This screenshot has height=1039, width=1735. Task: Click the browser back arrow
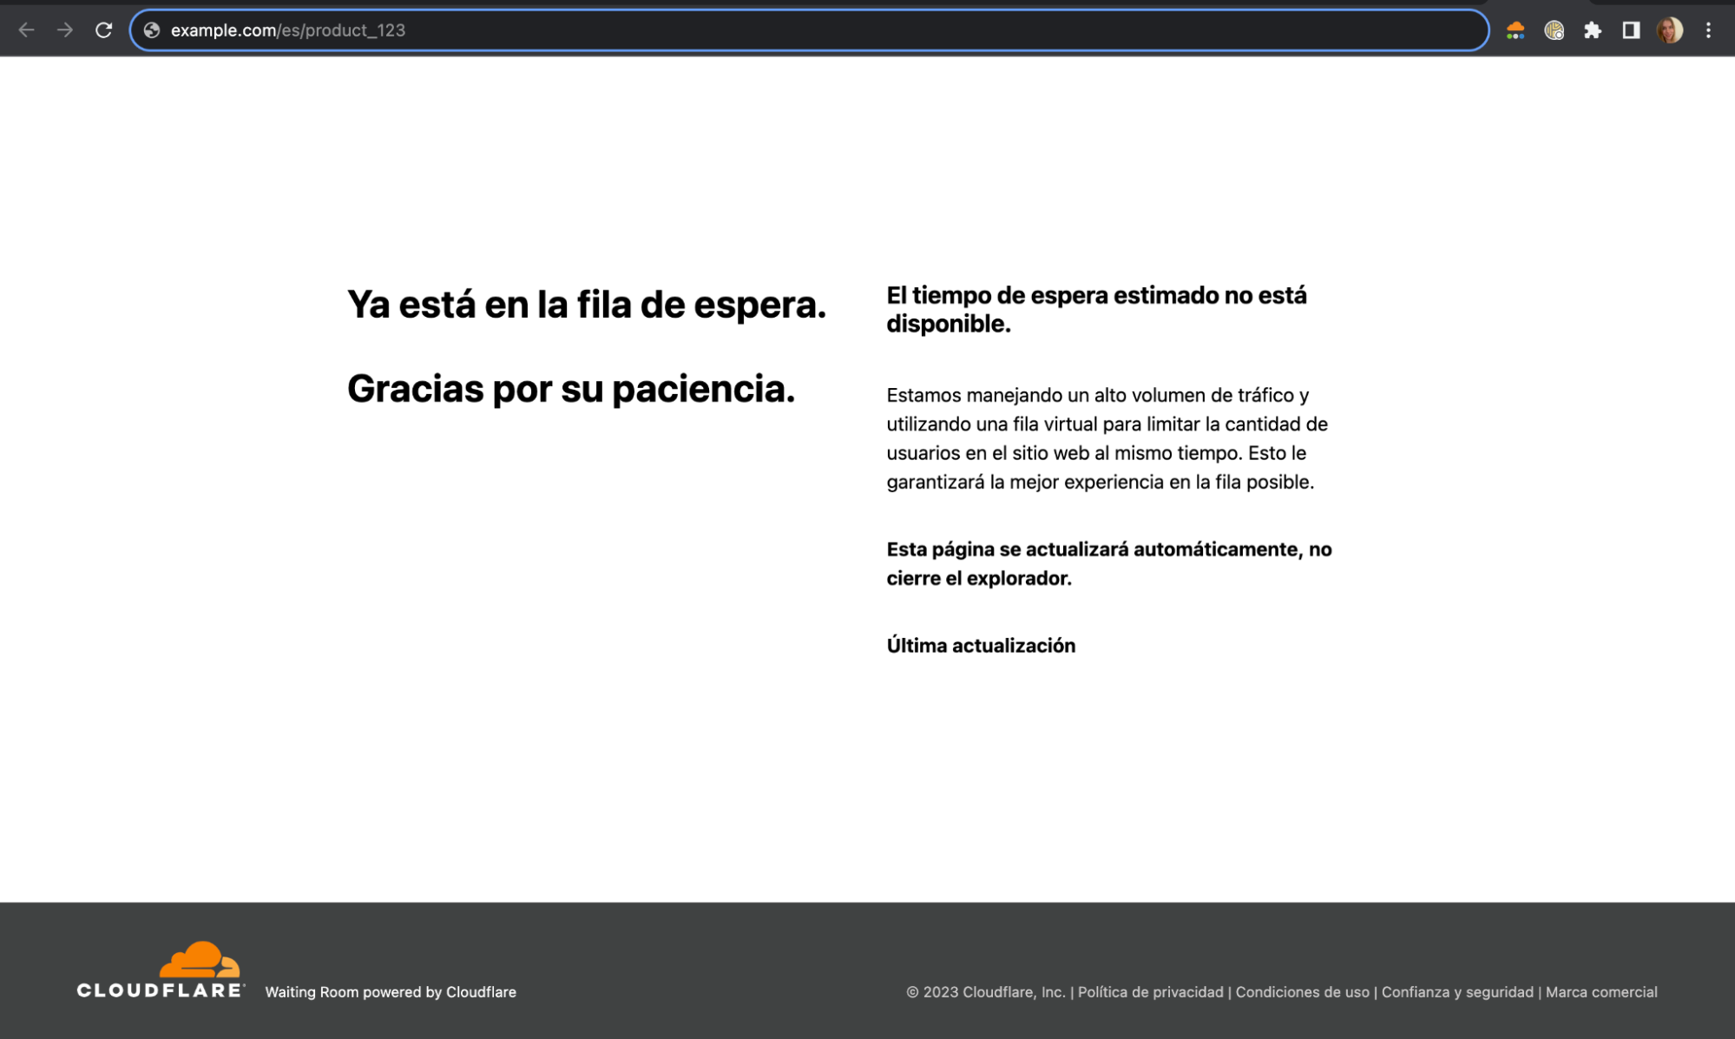[26, 30]
